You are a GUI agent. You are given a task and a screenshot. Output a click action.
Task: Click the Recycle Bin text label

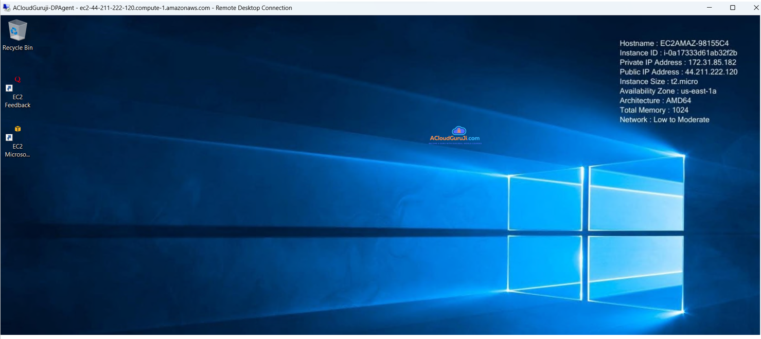tap(17, 48)
